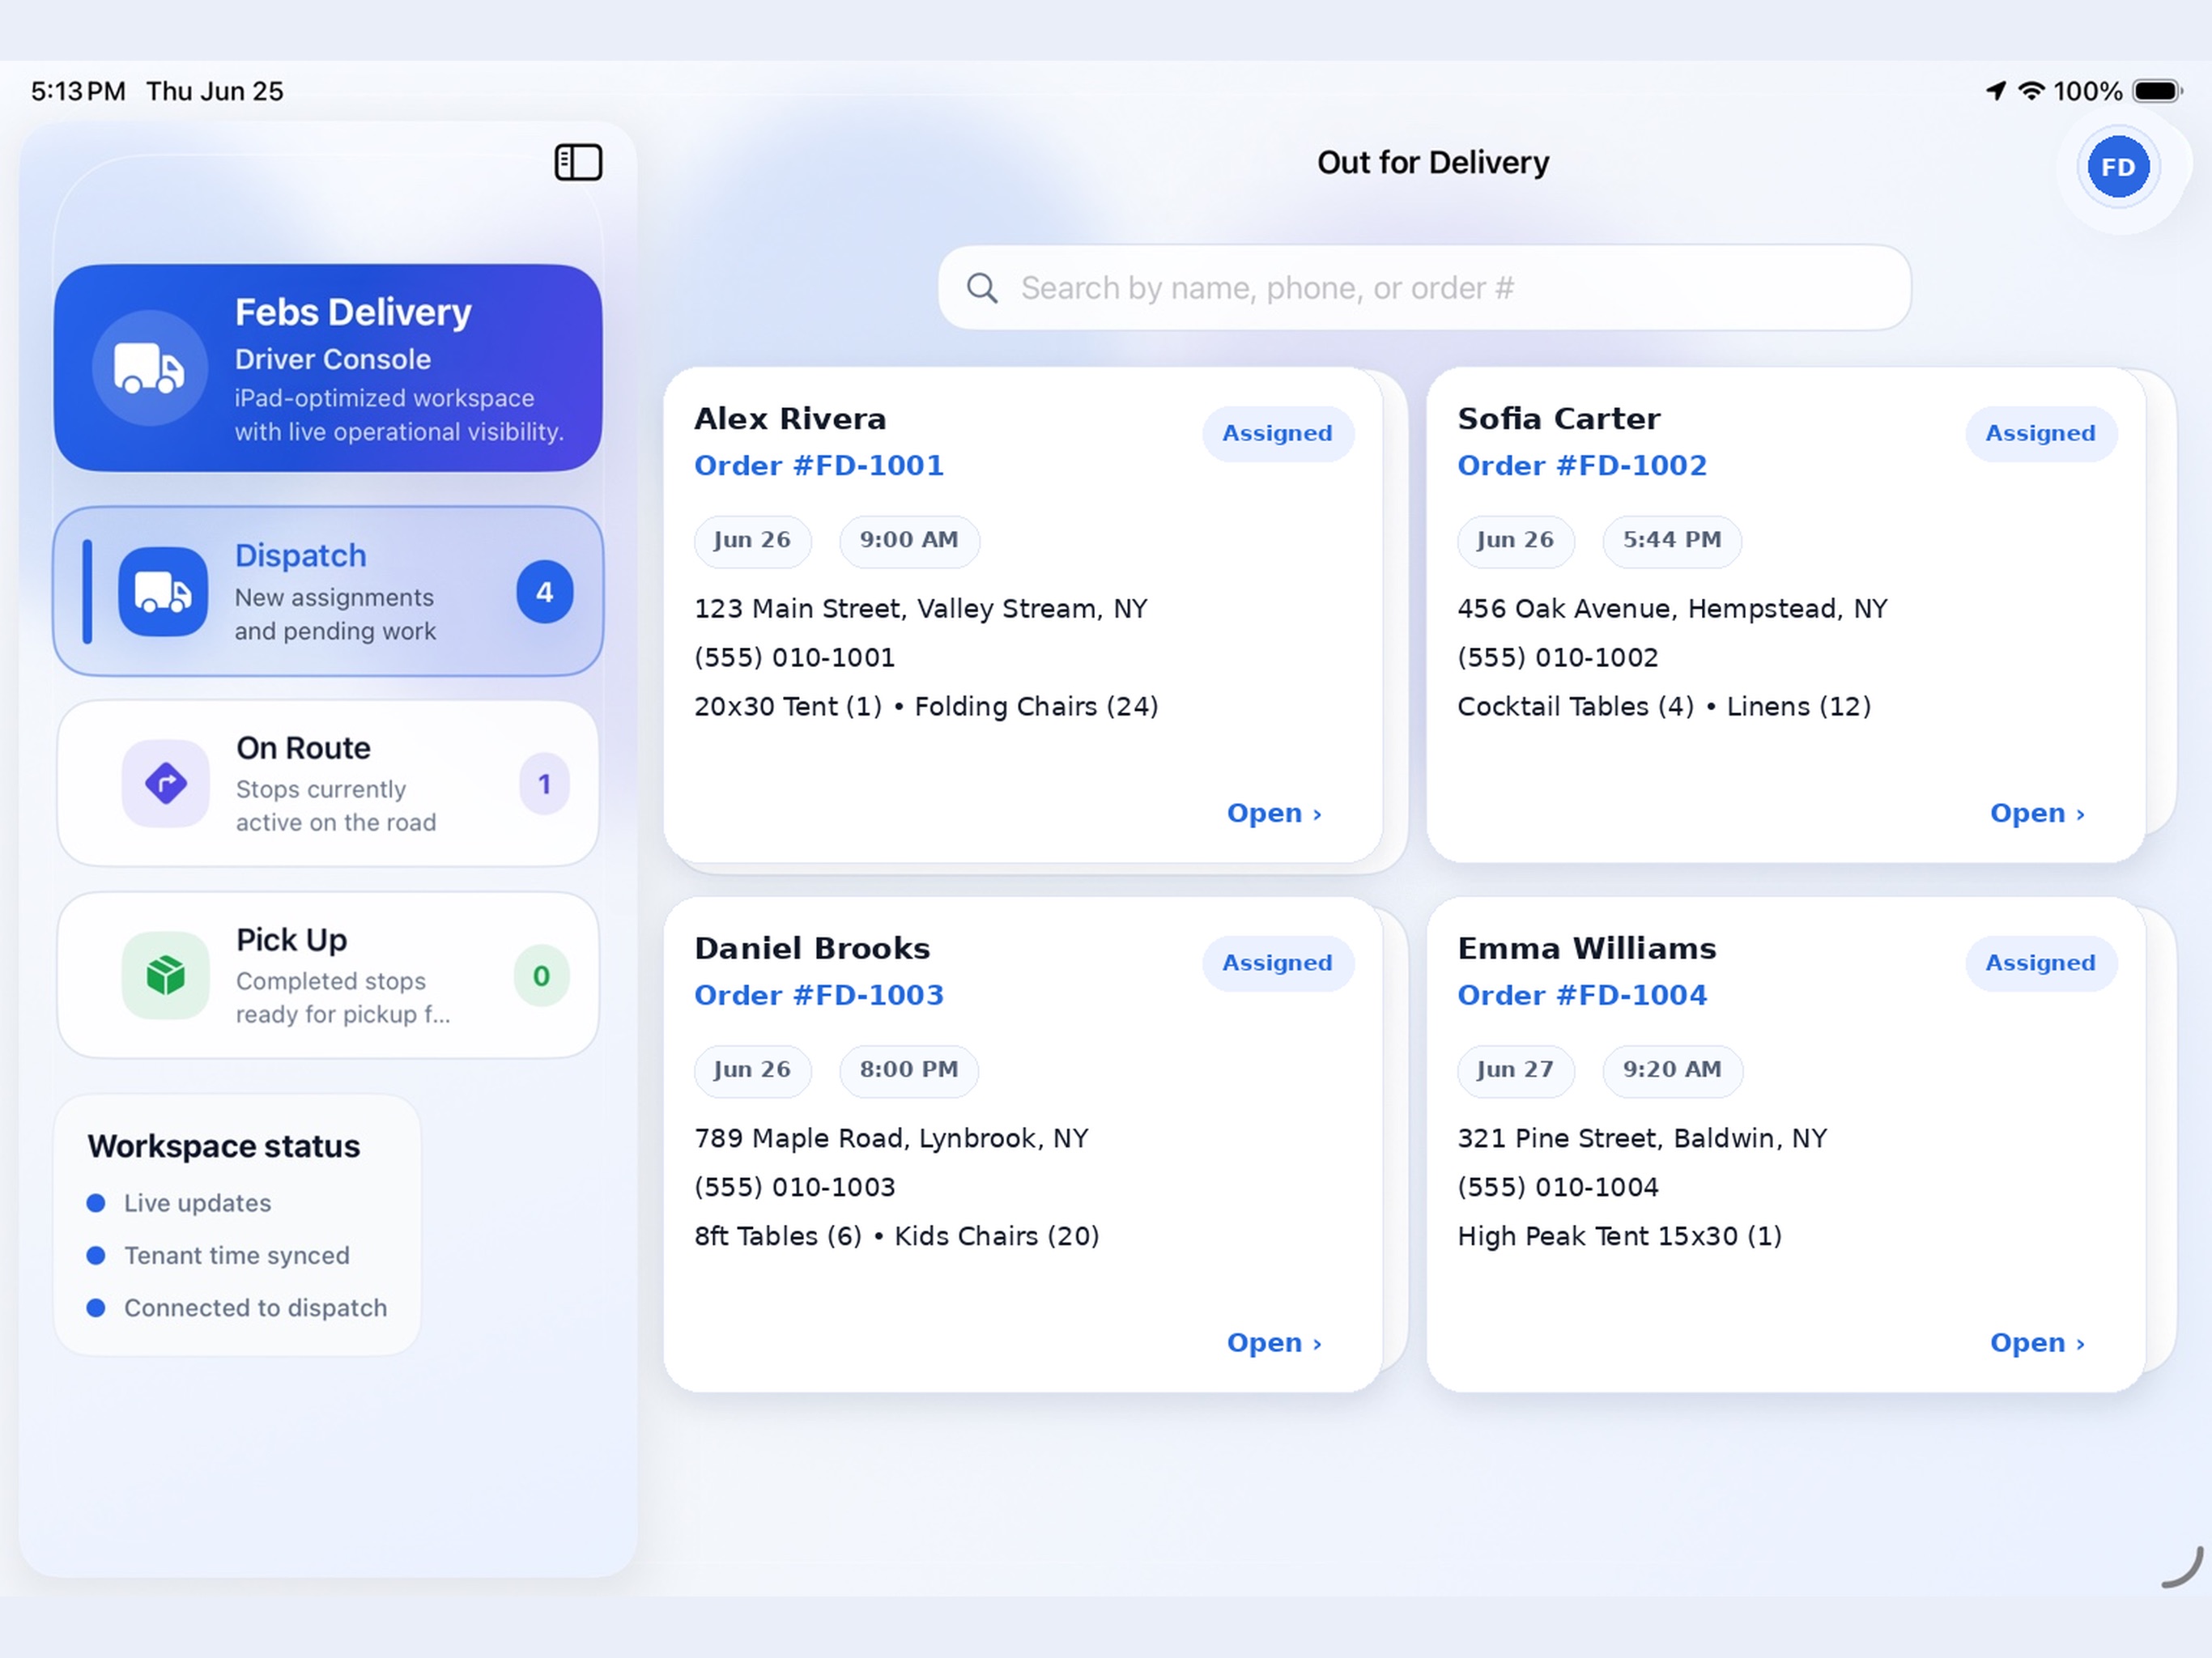The width and height of the screenshot is (2212, 1658).
Task: Click Assigned badge on Alex Rivera card
Action: [x=1277, y=433]
